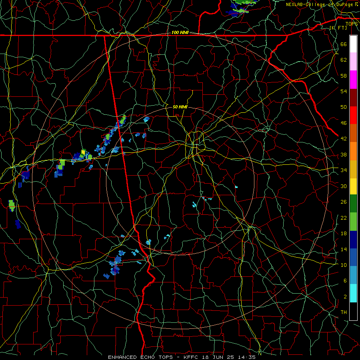This screenshot has width=360, height=360.
Task: Click the '100 NMI' range ring label
Action: (x=180, y=33)
